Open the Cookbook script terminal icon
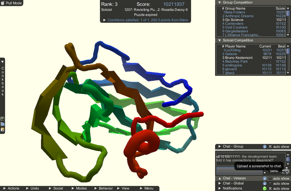This screenshot has height=191, width=291. (x=2, y=119)
